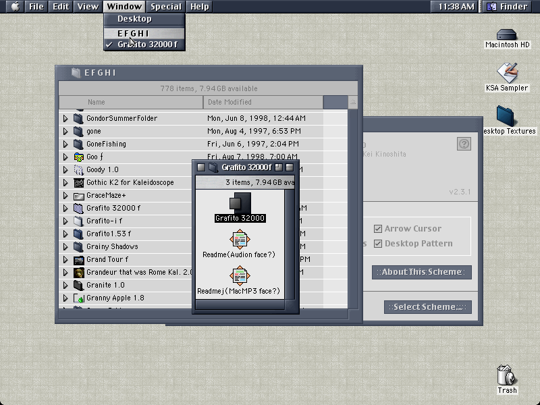Select the Desktop Textures folder icon
The image size is (540, 405).
505,116
